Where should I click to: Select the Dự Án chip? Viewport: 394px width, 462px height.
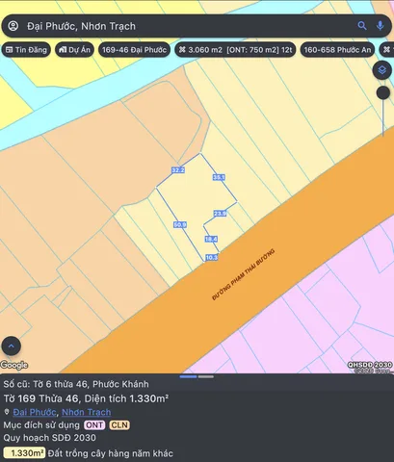point(74,50)
